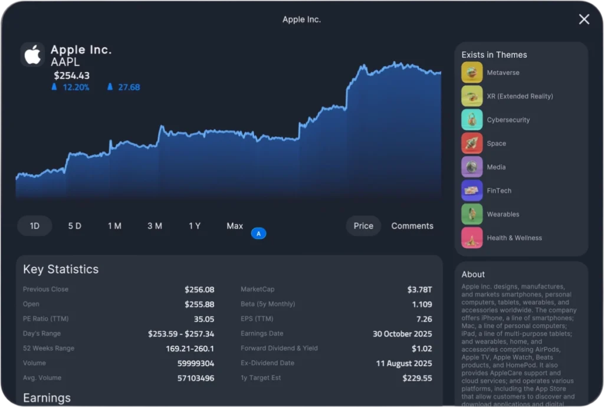Select the 1D time range

pos(35,226)
